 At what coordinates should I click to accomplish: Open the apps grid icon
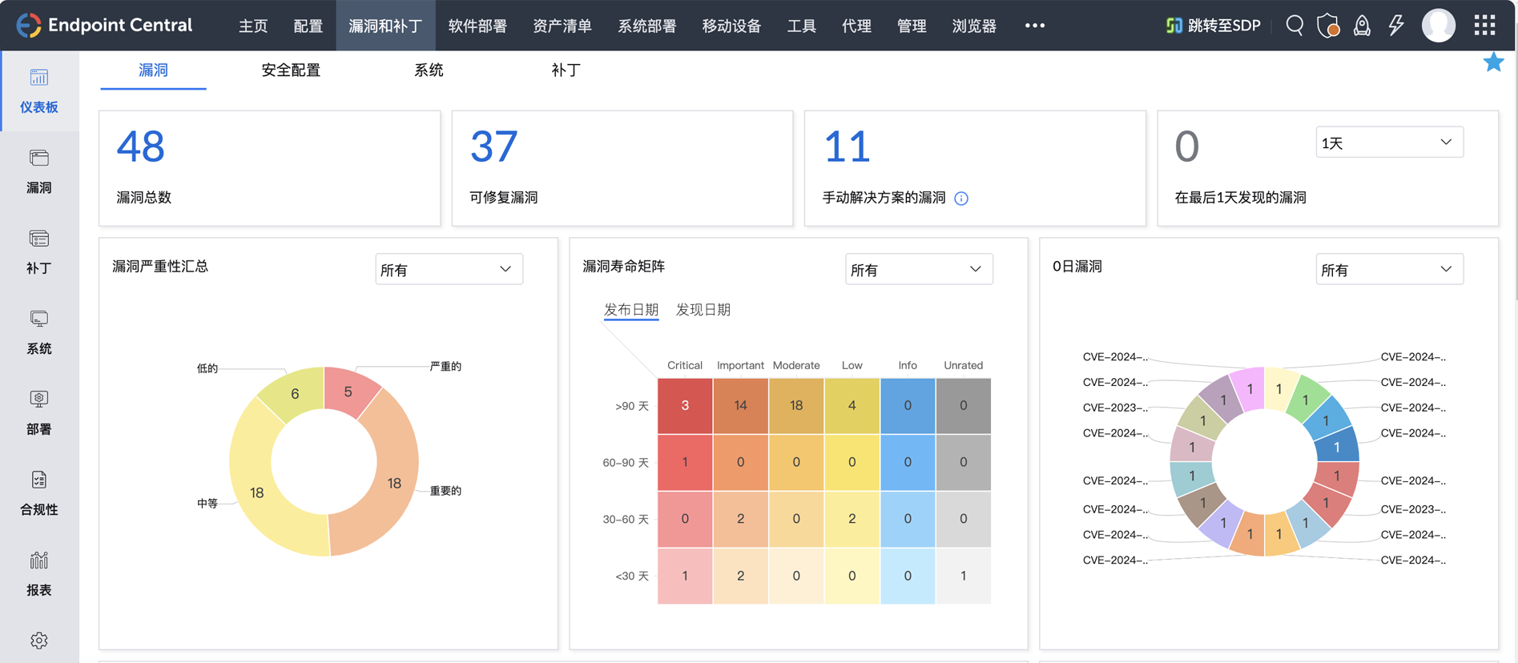(1484, 26)
